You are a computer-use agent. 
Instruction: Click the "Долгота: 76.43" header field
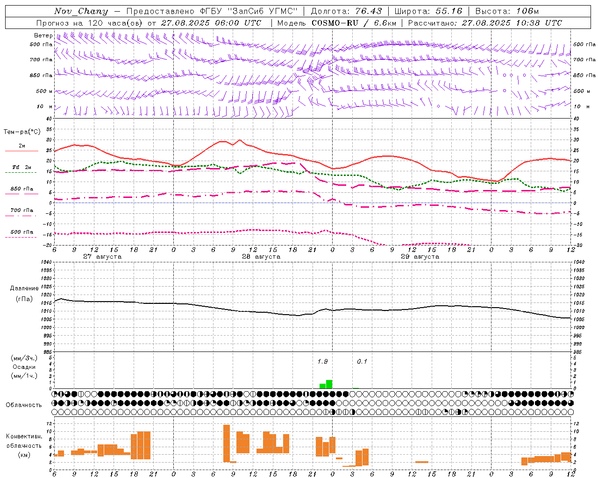tap(346, 11)
